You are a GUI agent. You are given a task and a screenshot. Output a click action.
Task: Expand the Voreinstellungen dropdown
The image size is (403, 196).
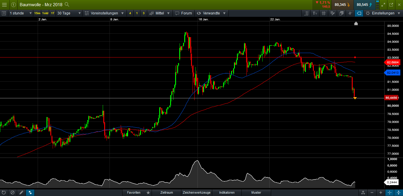(104, 13)
